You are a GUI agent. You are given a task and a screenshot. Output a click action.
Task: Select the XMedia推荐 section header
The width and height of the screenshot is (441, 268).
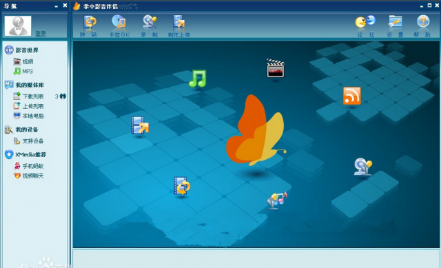point(30,154)
